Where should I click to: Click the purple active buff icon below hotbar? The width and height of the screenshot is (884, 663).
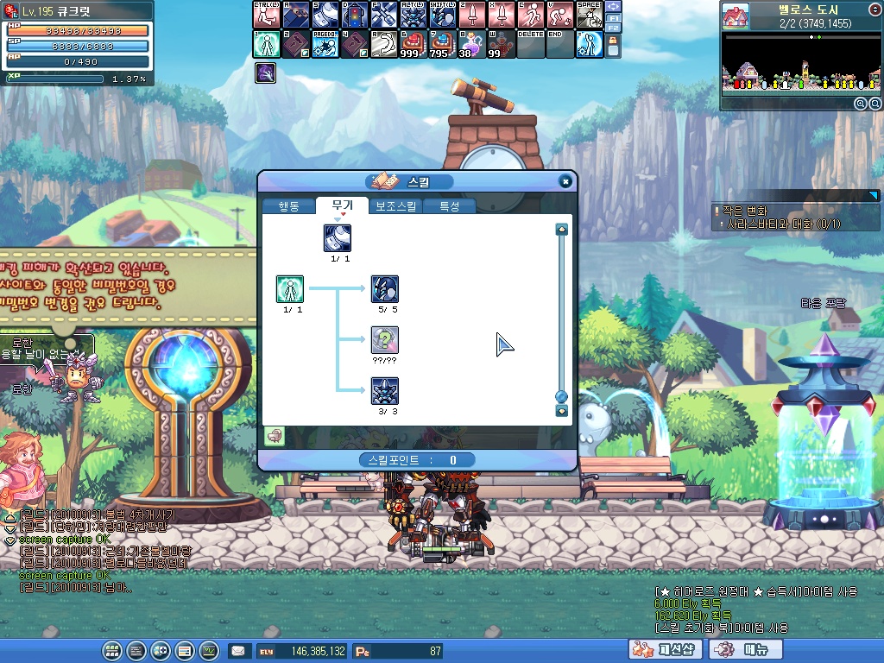pyautogui.click(x=265, y=73)
